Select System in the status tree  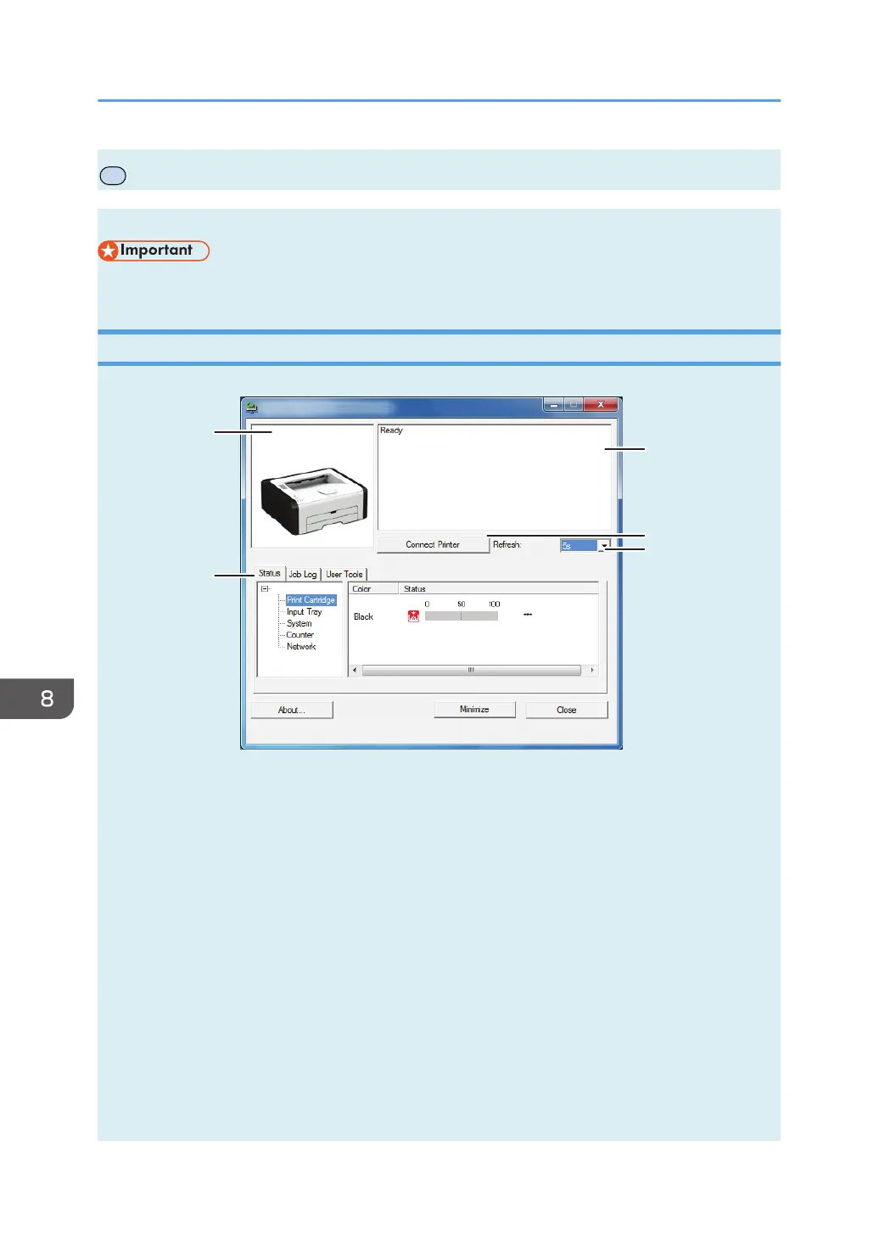300,623
